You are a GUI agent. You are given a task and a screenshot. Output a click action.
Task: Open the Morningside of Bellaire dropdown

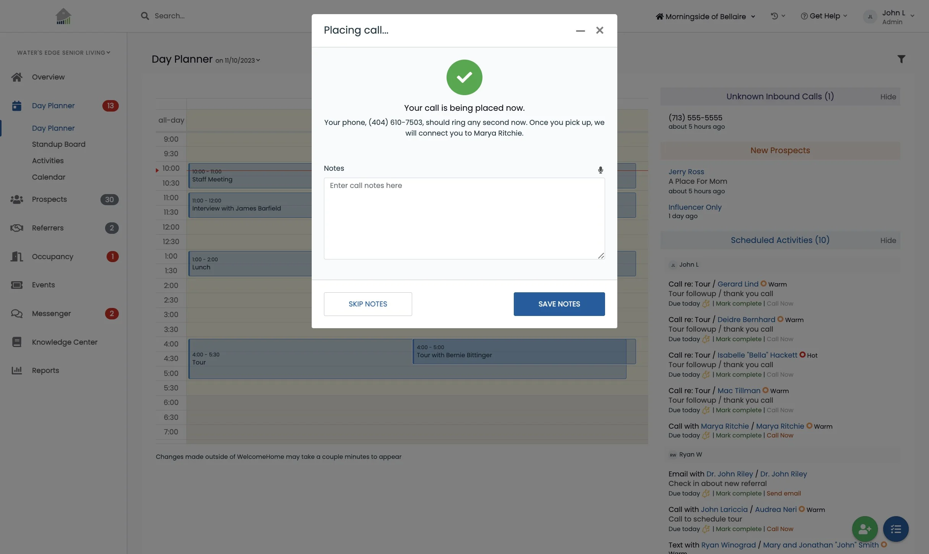(x=705, y=16)
